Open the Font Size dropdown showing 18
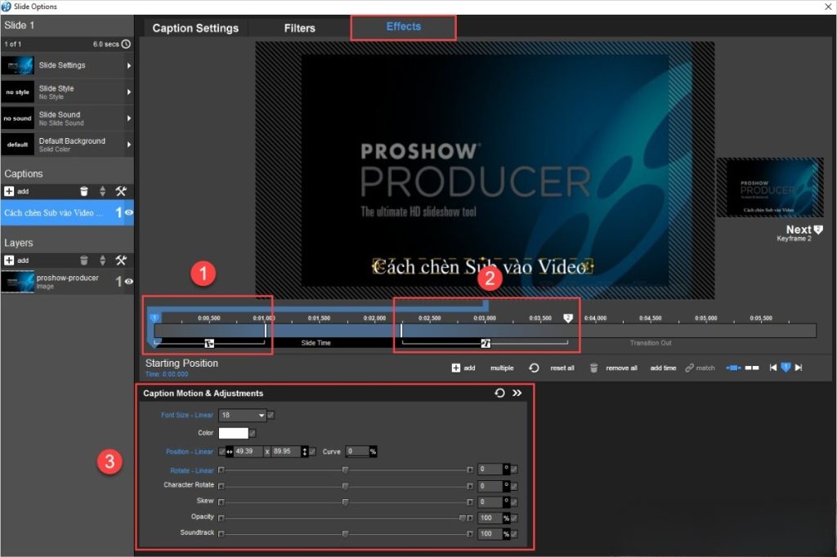The height and width of the screenshot is (557, 837). [x=243, y=415]
